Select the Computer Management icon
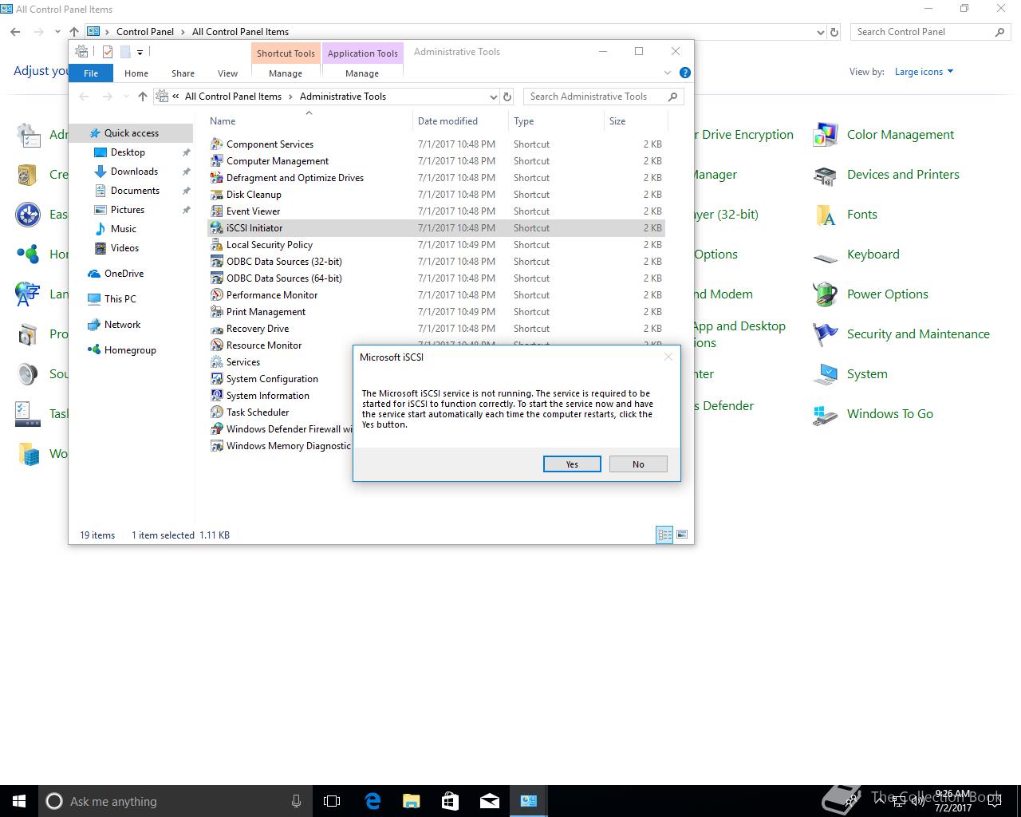 [x=216, y=161]
